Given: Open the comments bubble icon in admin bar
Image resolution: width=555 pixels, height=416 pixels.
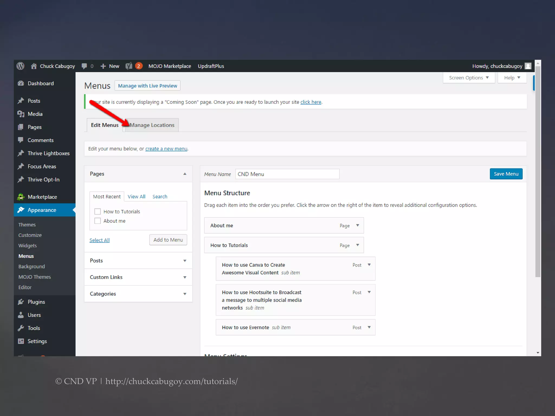Looking at the screenshot, I should (84, 66).
